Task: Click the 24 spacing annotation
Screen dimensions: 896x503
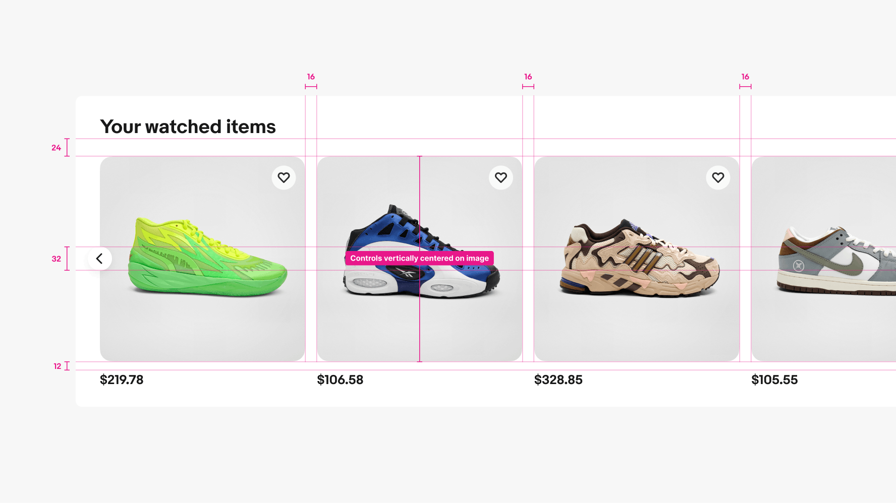Action: (56, 148)
